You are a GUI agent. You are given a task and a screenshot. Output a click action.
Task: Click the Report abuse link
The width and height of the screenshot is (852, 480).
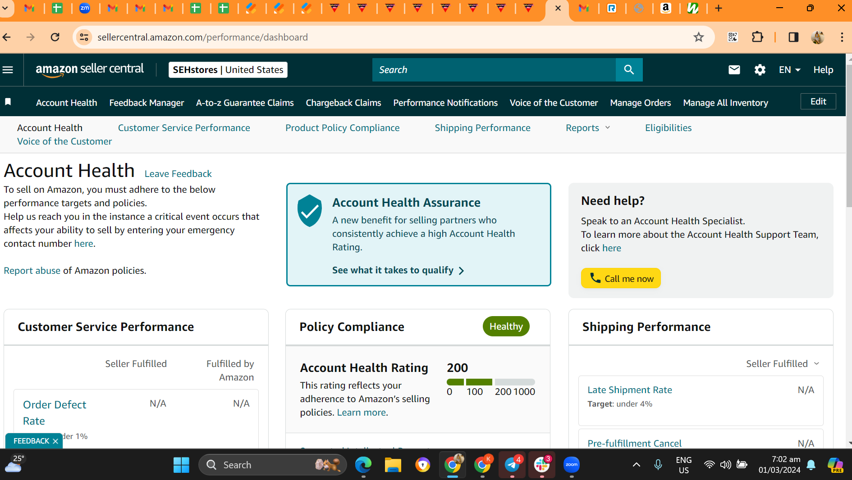[32, 271]
